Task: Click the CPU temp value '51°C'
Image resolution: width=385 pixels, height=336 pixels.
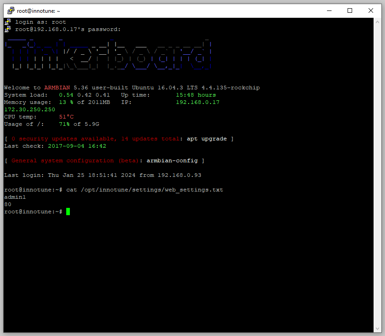Action: (x=66, y=117)
